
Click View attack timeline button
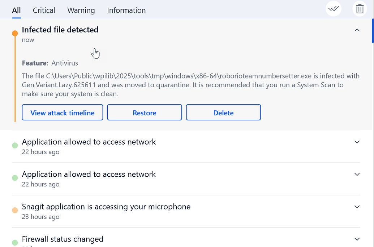[x=63, y=112]
